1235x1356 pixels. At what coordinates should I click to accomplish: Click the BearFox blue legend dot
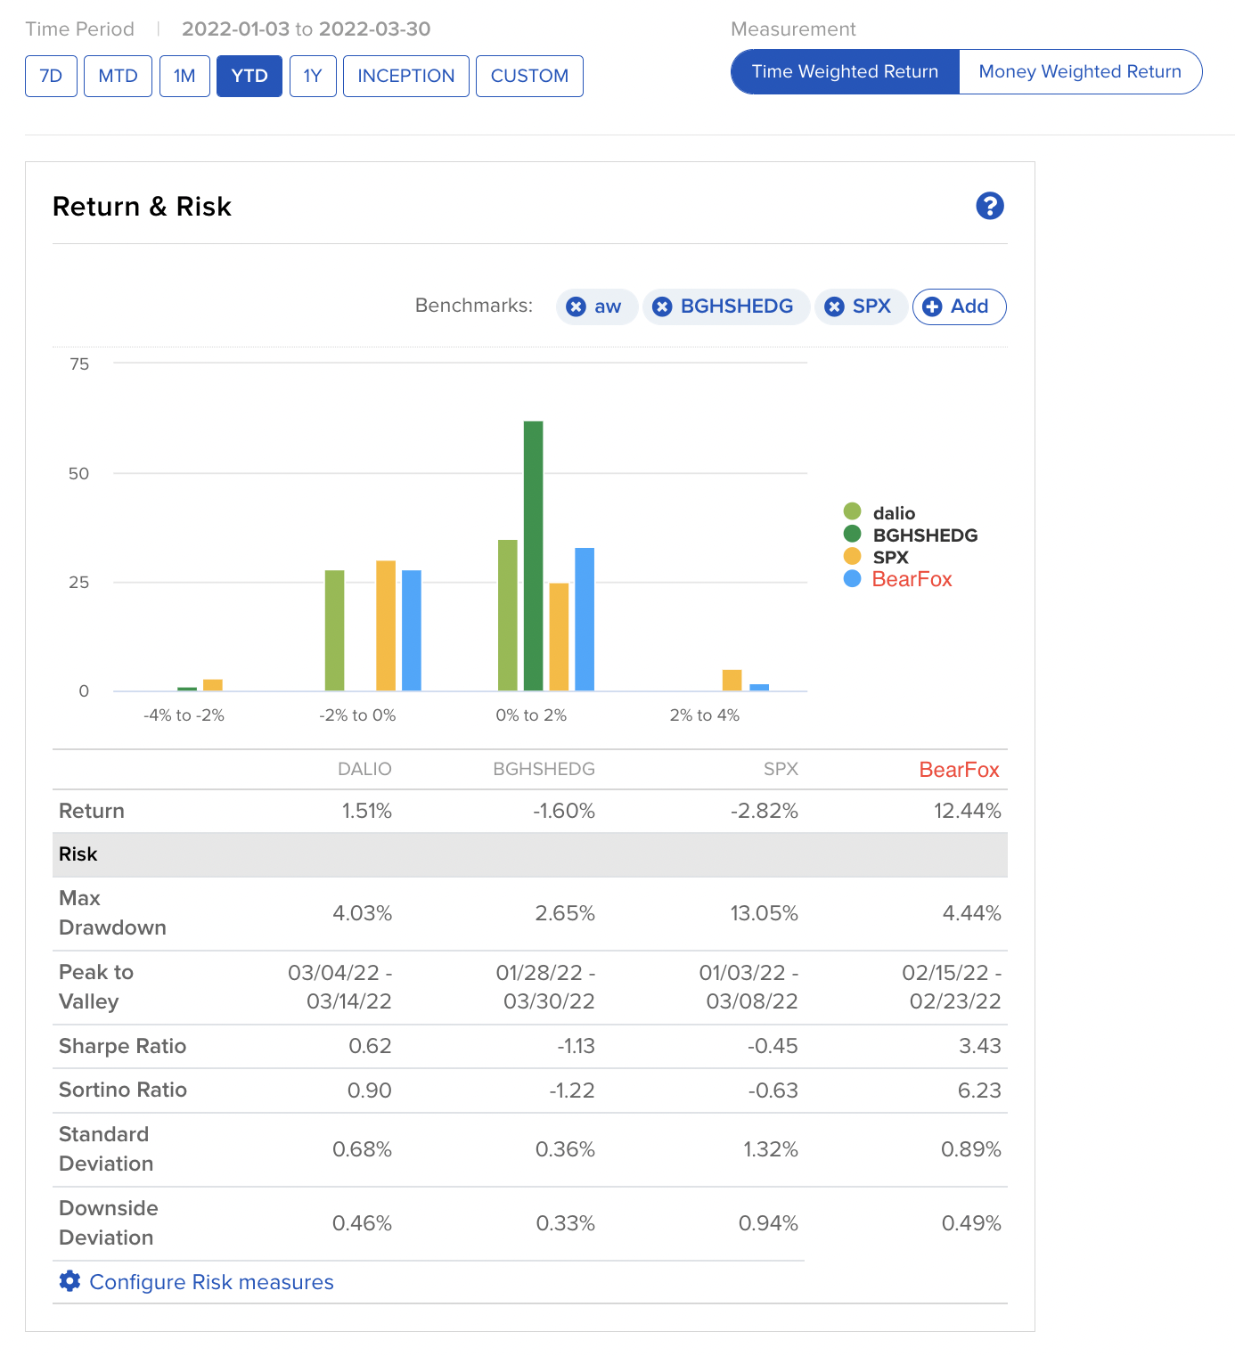point(852,579)
